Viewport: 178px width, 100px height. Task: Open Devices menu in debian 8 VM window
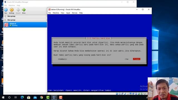pyautogui.click(x=75, y=13)
